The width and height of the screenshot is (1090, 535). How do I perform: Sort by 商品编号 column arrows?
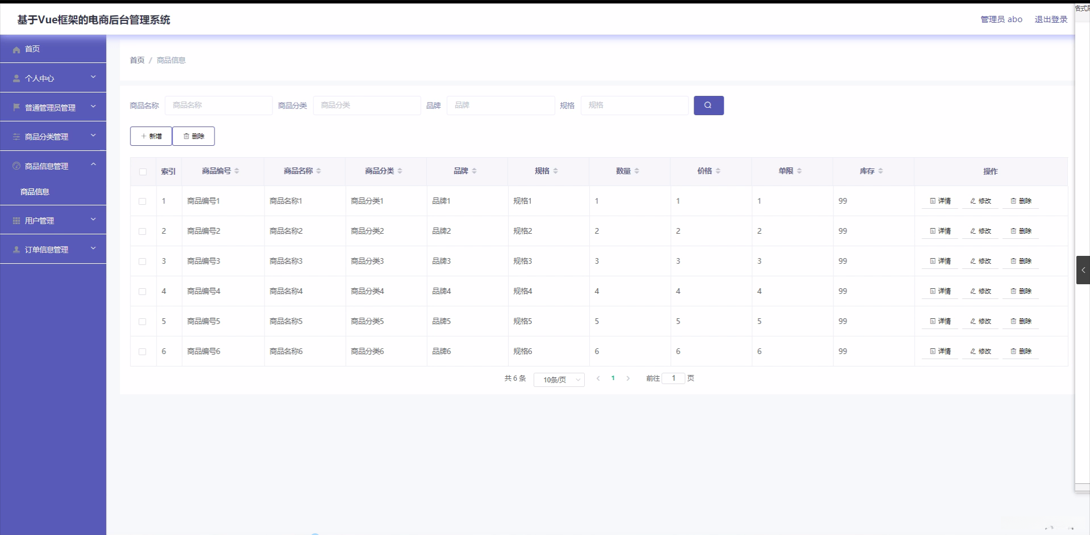(x=237, y=171)
